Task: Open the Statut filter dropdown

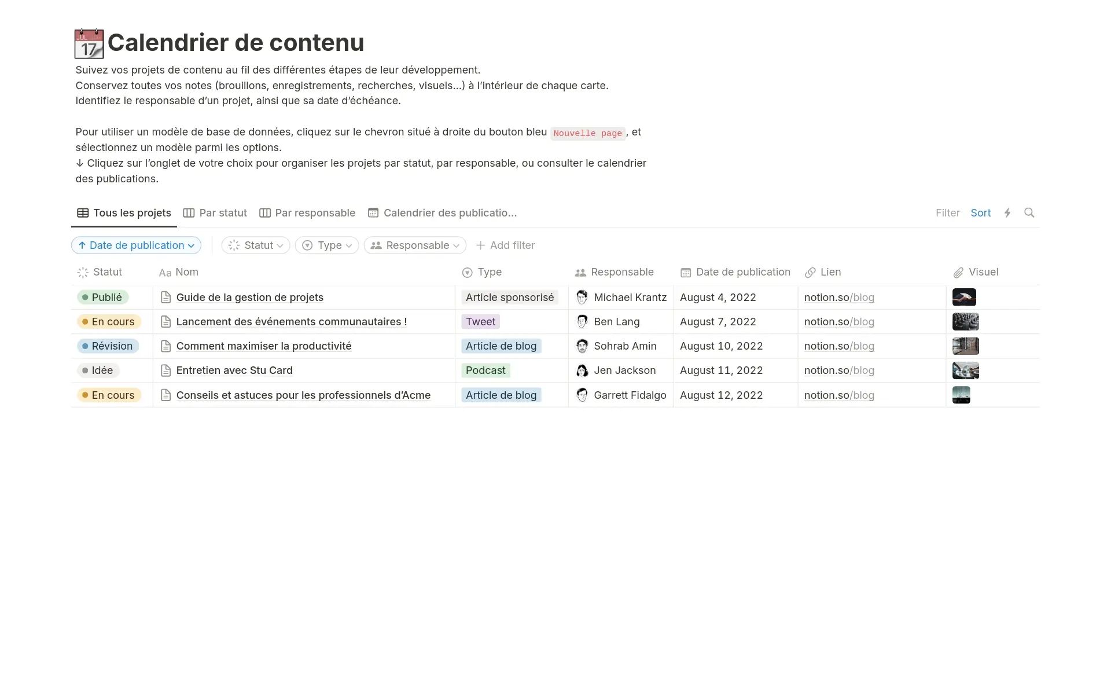Action: pyautogui.click(x=255, y=245)
